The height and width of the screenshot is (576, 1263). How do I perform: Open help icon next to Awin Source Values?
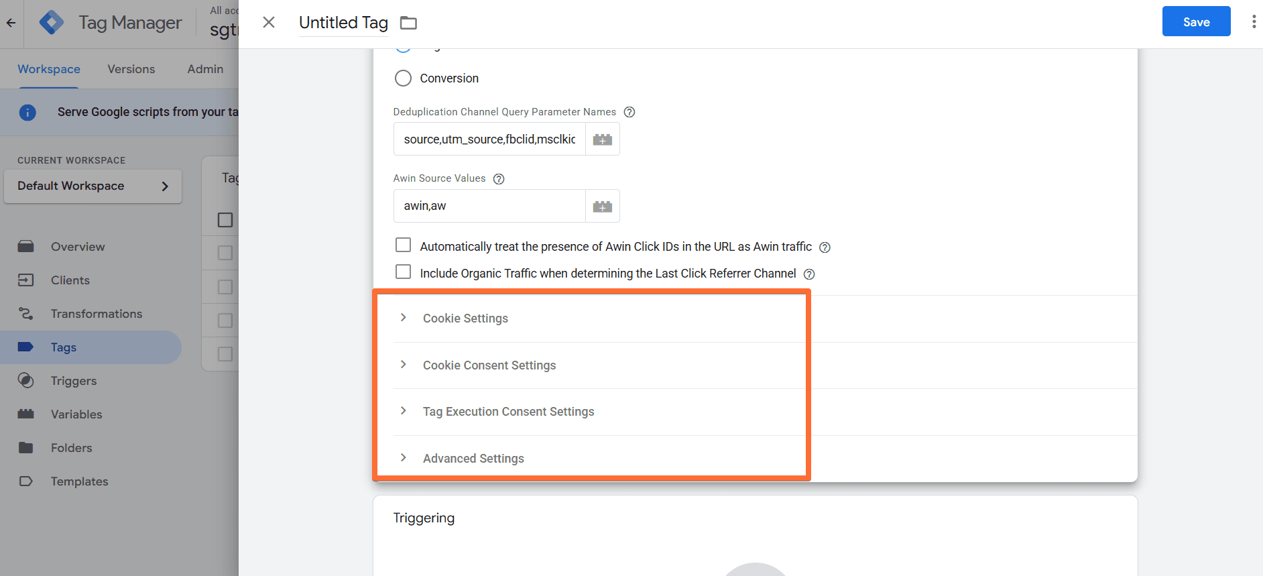(x=499, y=179)
